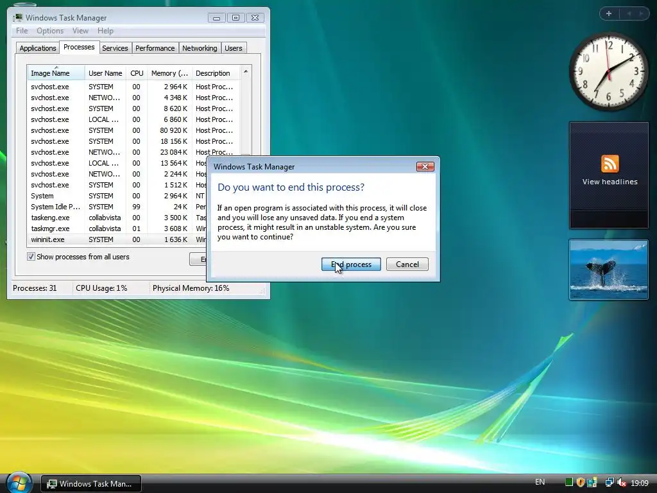This screenshot has width=657, height=493.
Task: Click the sidebar next gadgets page arrow
Action: 641,14
